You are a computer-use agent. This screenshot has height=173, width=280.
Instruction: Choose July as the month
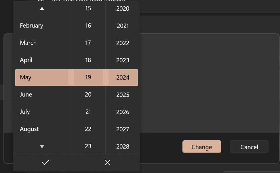coord(25,112)
